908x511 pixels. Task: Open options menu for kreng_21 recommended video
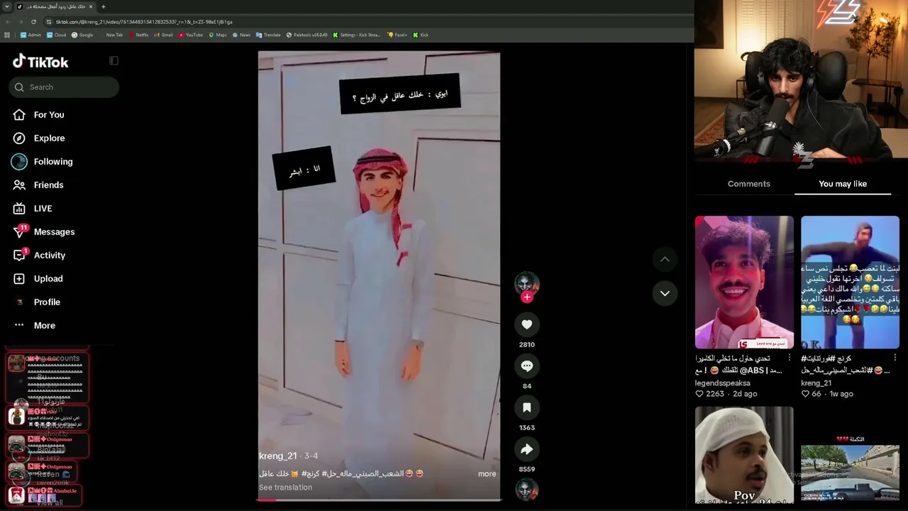pos(896,358)
